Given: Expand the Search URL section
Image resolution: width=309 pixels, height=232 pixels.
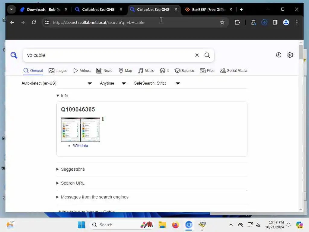Looking at the screenshot, I should coord(70,183).
